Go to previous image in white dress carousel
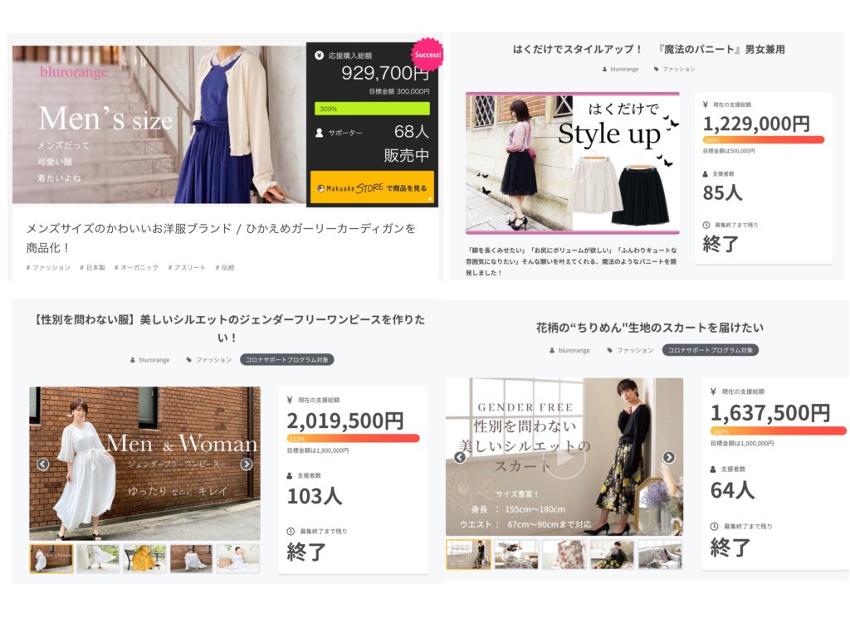This screenshot has height=637, width=850. pyautogui.click(x=43, y=464)
